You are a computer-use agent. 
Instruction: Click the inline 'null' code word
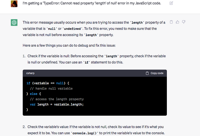click(52, 29)
